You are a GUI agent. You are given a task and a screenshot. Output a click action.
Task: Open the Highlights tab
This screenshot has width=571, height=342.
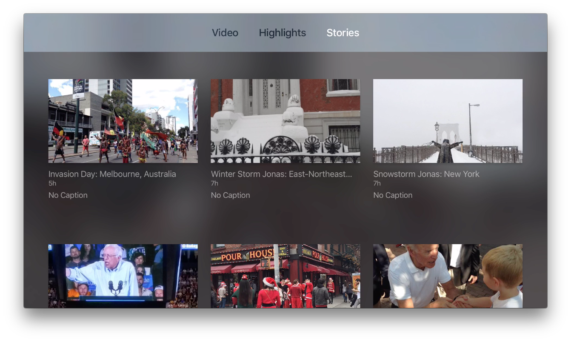pyautogui.click(x=282, y=33)
